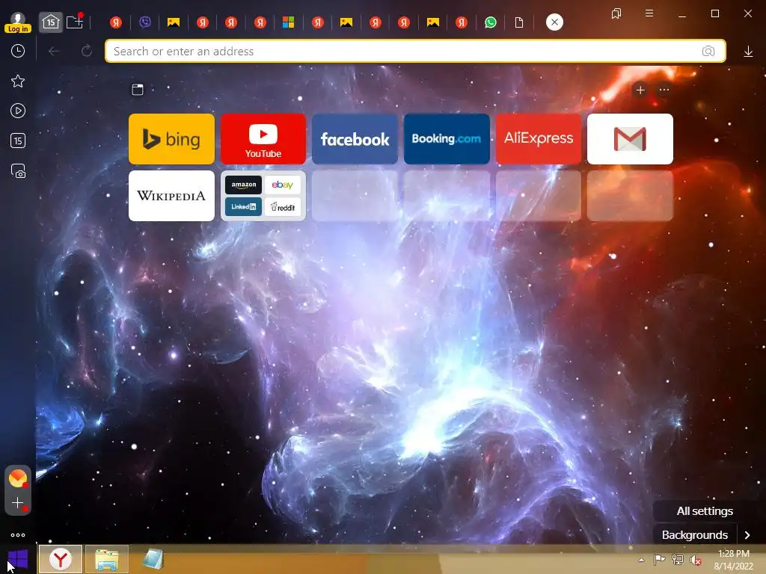Open a new tab with the plus-tab icon
Viewport: 766px width, 574px height.
(75, 22)
